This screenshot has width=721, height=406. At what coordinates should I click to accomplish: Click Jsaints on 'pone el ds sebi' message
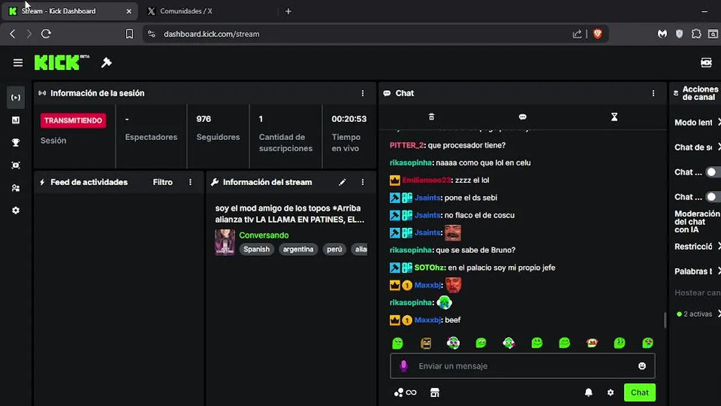(428, 197)
